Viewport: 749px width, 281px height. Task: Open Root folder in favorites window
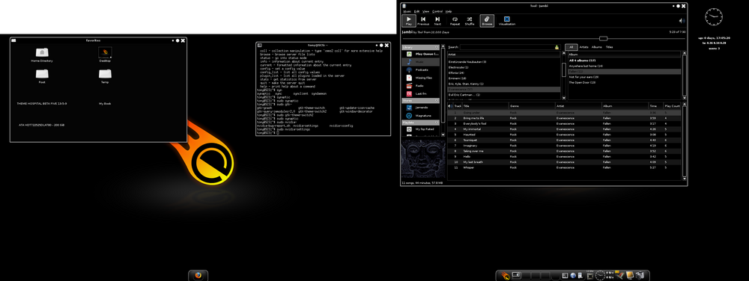42,75
